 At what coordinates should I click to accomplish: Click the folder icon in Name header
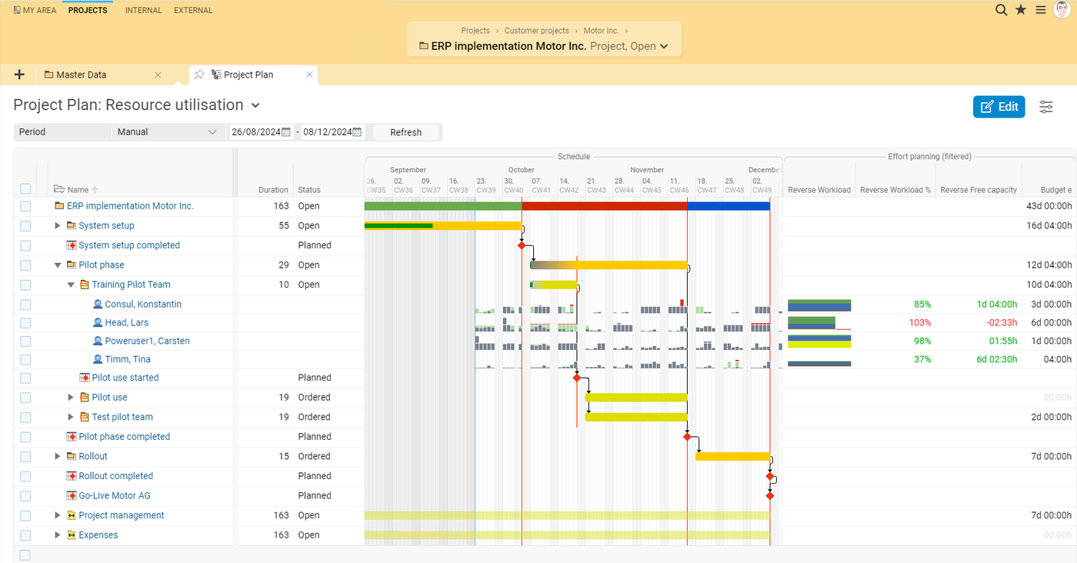(58, 189)
